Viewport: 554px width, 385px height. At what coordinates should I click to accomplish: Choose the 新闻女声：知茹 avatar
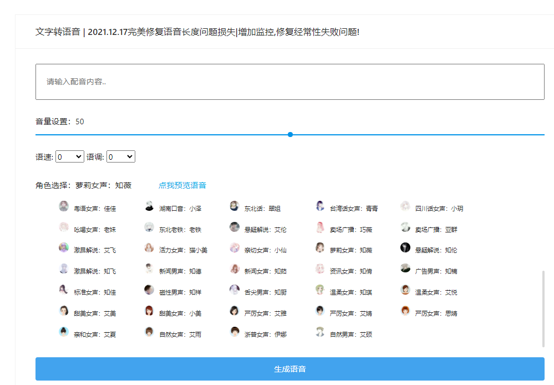(x=235, y=269)
